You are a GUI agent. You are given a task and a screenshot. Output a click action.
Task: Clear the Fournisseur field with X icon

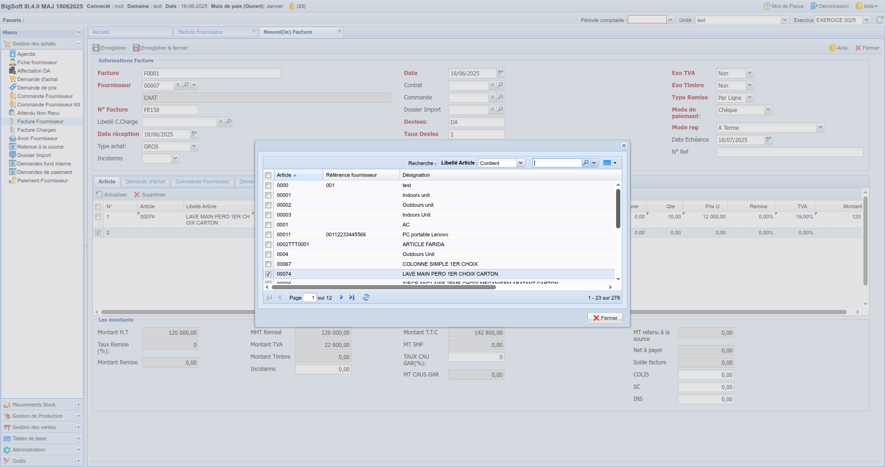click(x=178, y=85)
